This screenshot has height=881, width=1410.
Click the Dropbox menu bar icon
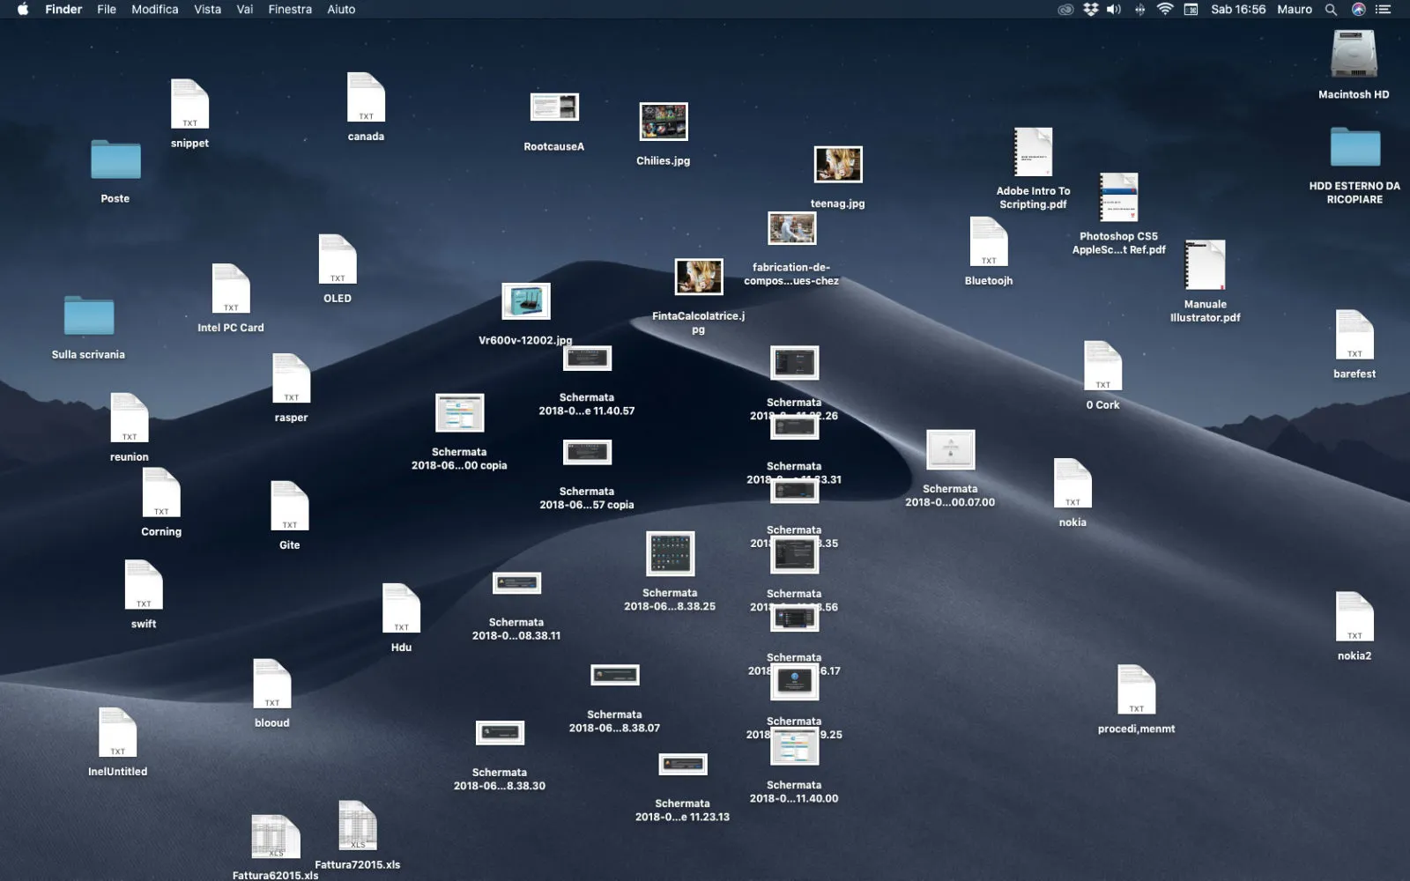coord(1089,10)
